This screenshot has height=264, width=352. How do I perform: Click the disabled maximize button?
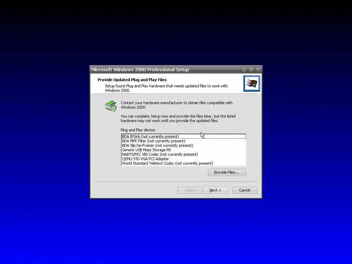coord(251,69)
